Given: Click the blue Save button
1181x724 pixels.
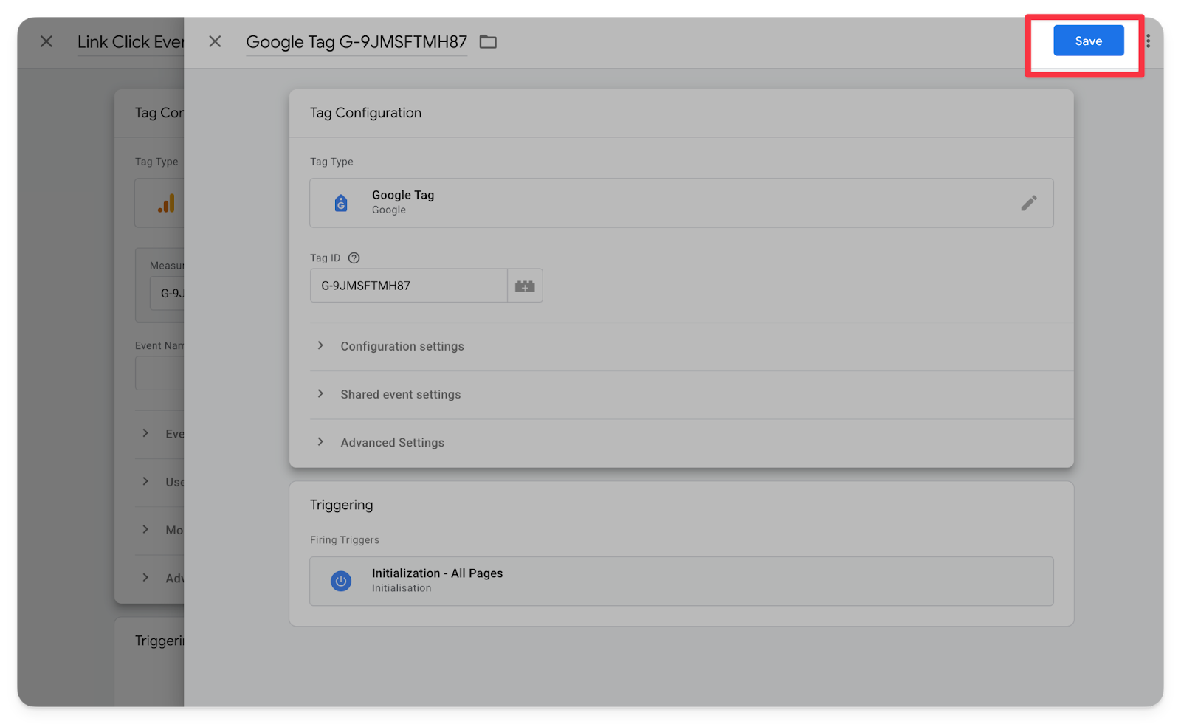Looking at the screenshot, I should tap(1088, 41).
